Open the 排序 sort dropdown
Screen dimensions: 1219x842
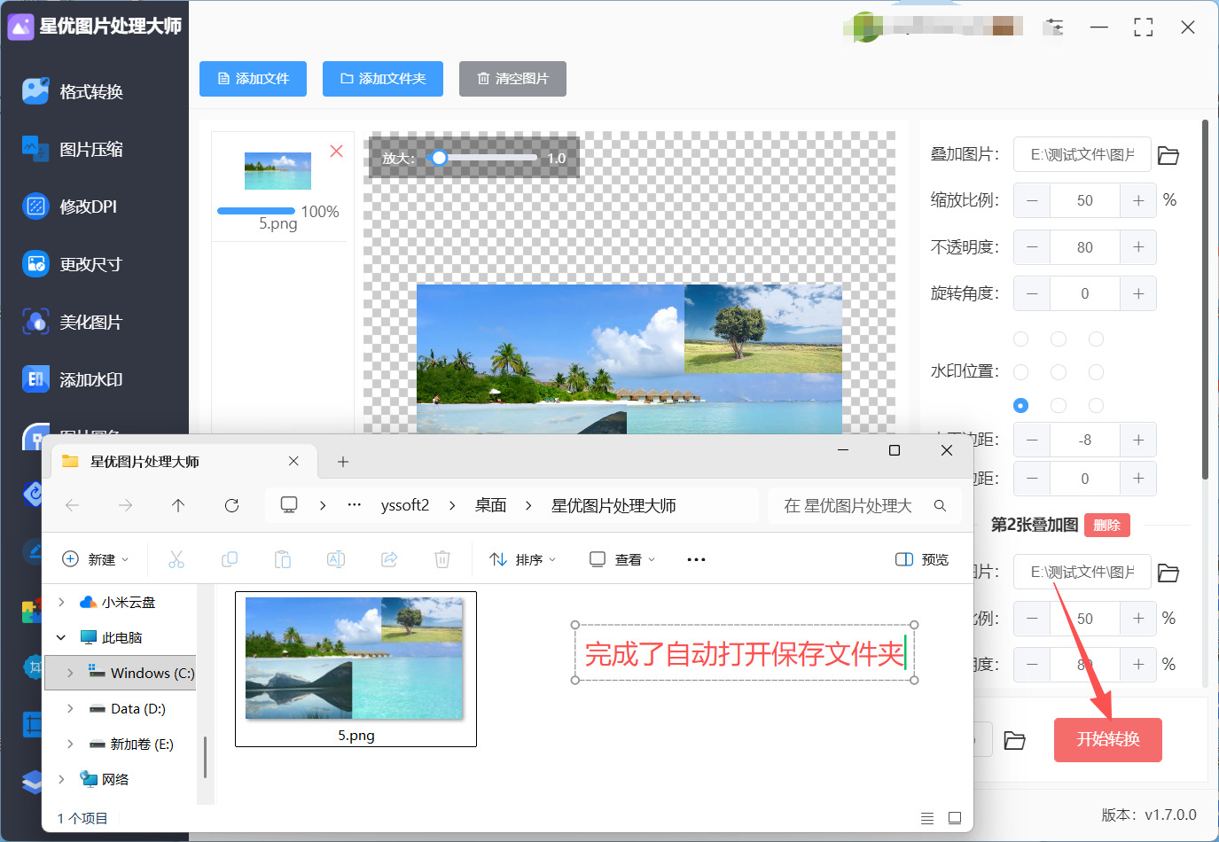pos(523,559)
